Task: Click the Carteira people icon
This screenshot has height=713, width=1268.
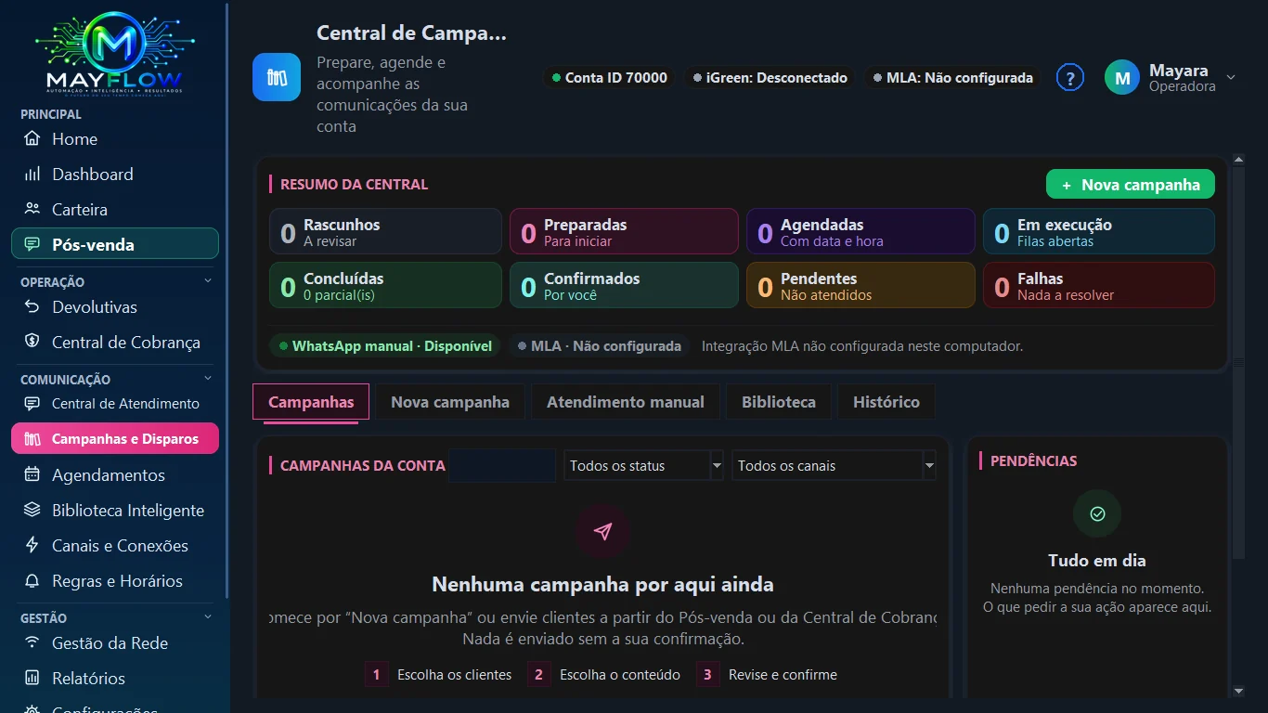Action: [x=32, y=210]
